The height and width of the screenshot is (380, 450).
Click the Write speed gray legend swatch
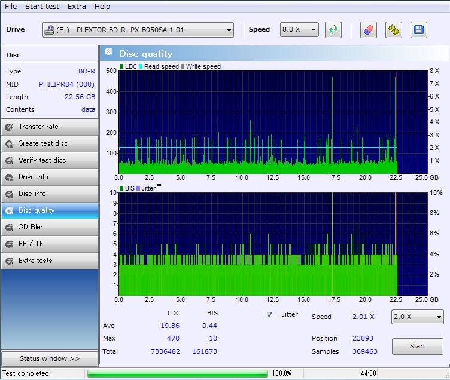[x=183, y=66]
